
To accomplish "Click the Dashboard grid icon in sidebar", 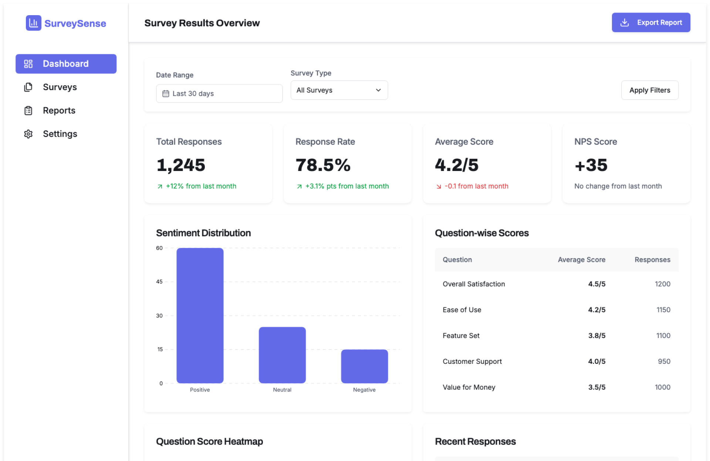I will pos(28,64).
